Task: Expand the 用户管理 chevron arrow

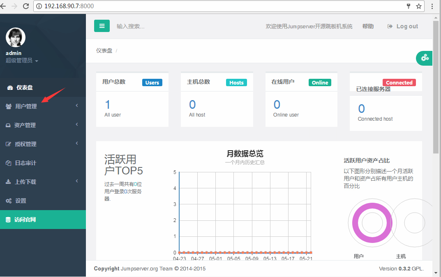Action: pyautogui.click(x=77, y=106)
